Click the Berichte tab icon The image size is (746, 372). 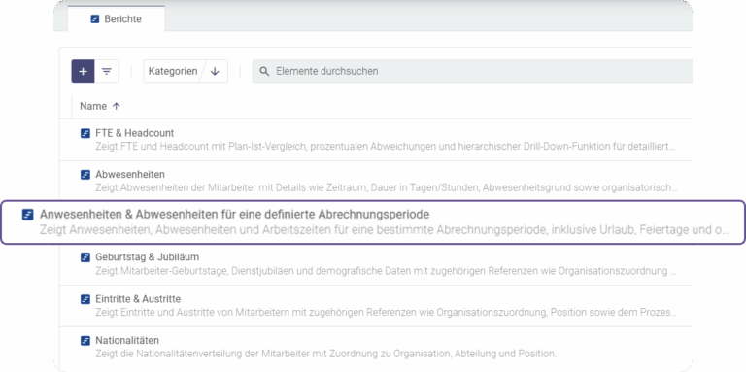[x=95, y=19]
